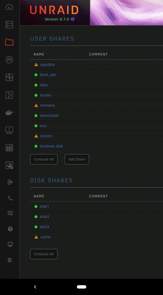This screenshot has height=295, width=163.
Task: Open the puzzle-piece Plugins icon
Action: 9,77
